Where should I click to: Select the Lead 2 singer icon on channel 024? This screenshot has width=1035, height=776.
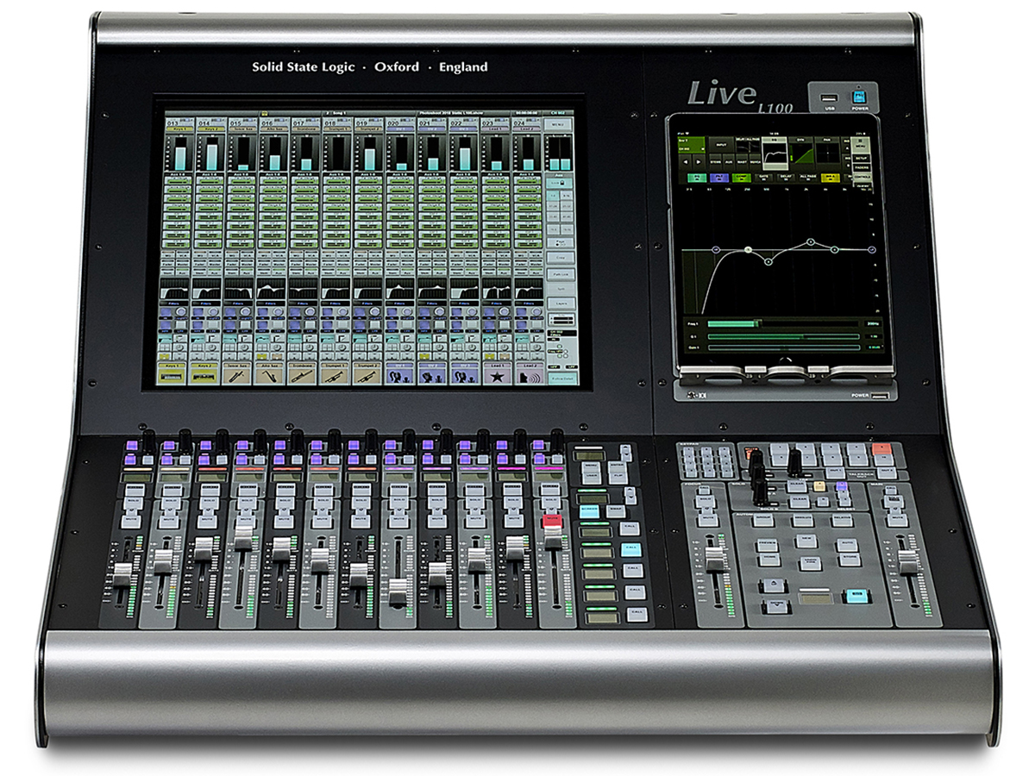(526, 375)
